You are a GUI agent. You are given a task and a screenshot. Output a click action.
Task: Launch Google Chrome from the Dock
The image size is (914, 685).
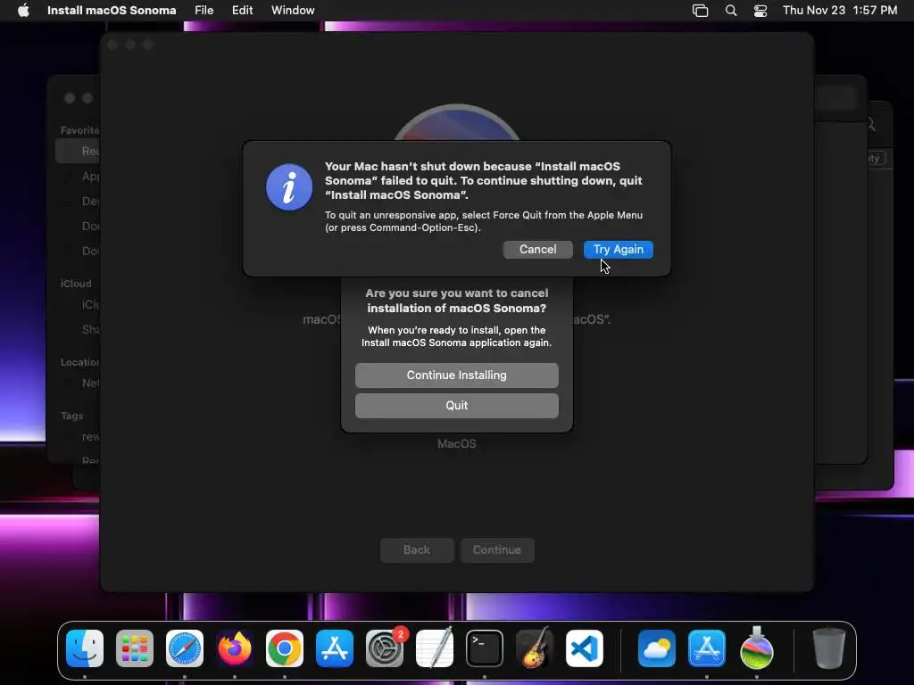(x=285, y=648)
